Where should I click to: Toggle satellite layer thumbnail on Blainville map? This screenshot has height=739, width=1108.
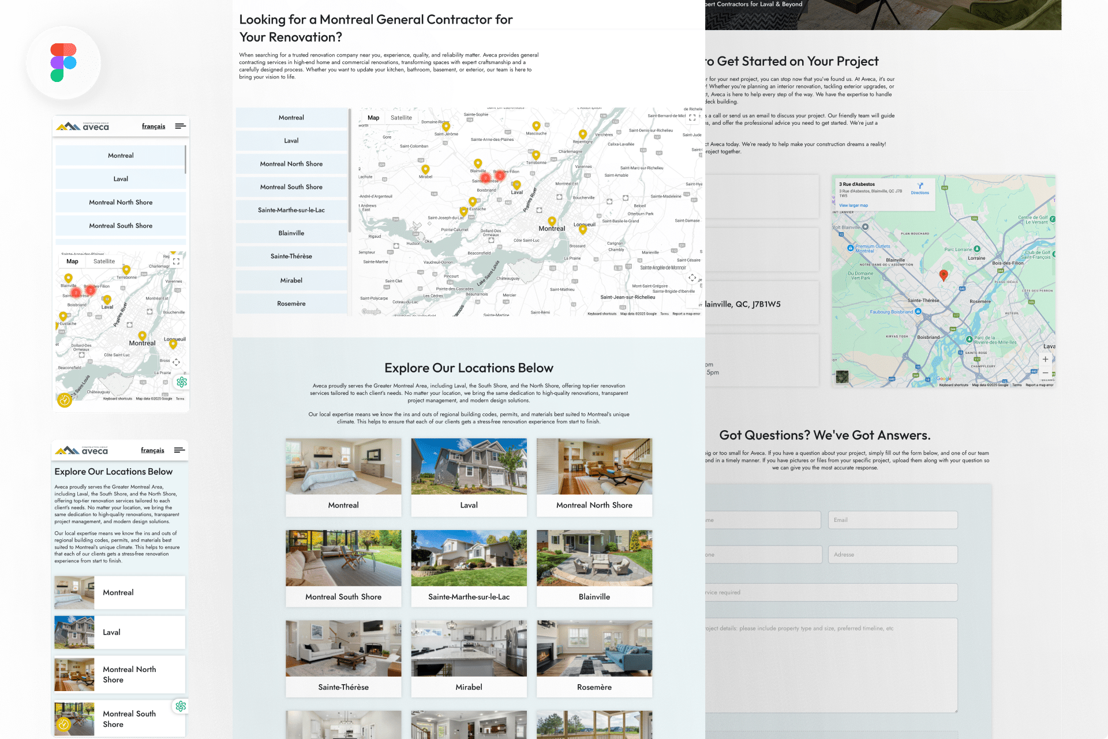(843, 377)
